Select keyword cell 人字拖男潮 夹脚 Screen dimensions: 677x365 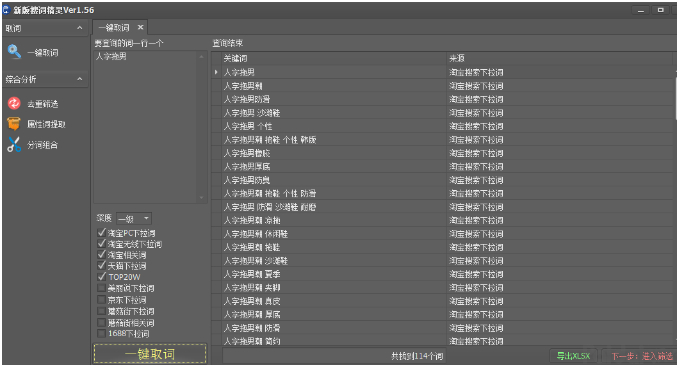pos(334,288)
